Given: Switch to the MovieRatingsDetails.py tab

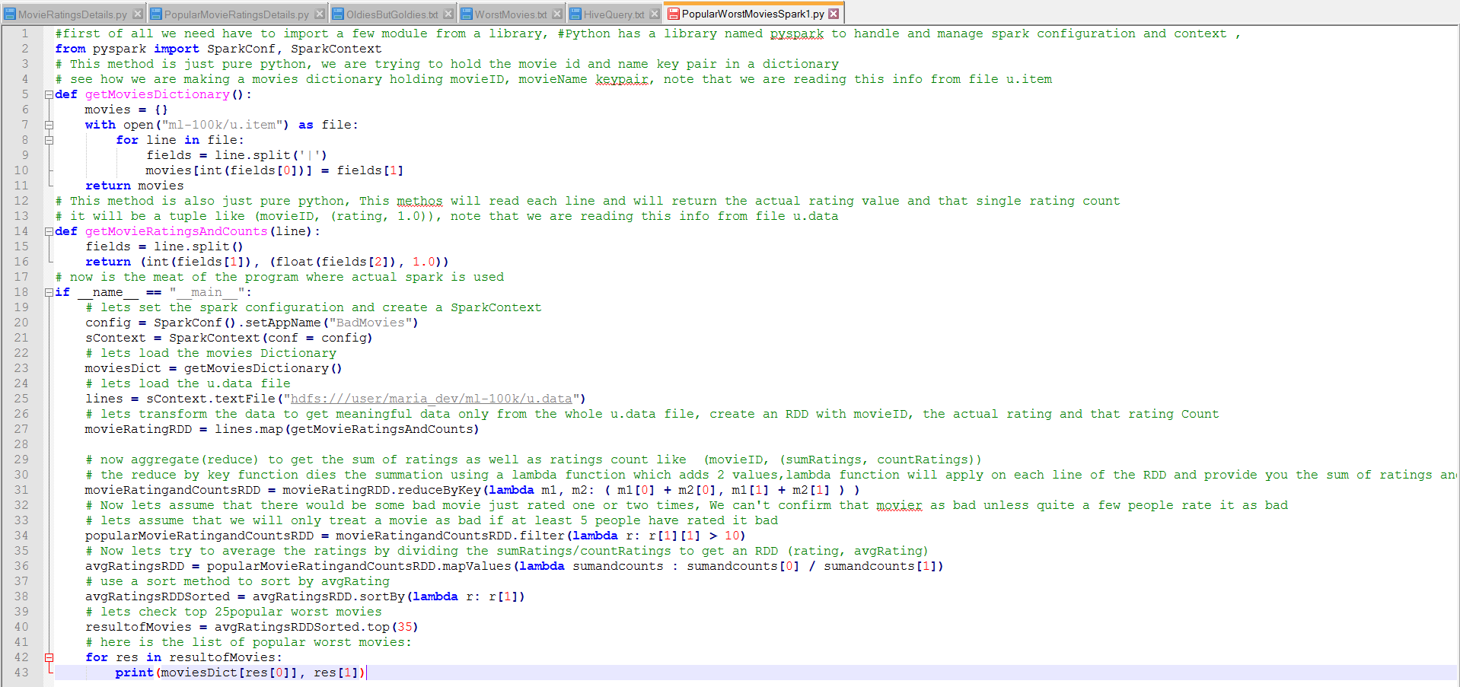Looking at the screenshot, I should click(x=72, y=14).
